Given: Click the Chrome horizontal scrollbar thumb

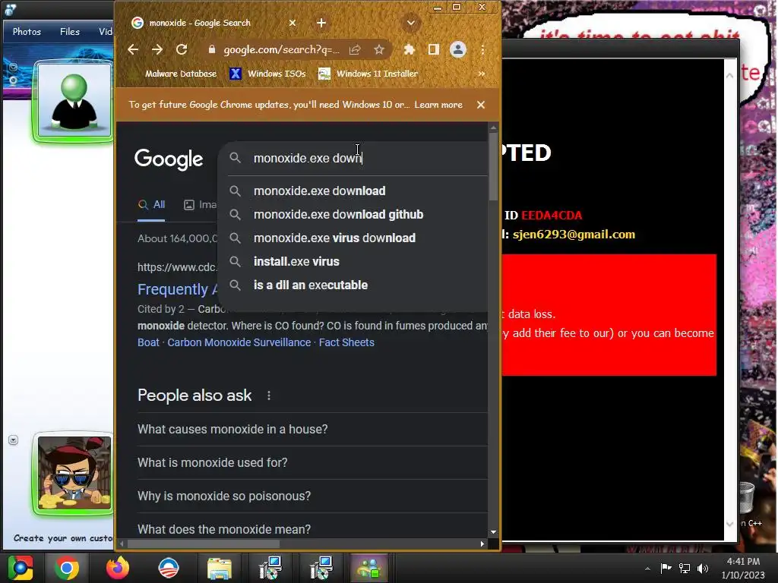Looking at the screenshot, I should pyautogui.click(x=204, y=544).
